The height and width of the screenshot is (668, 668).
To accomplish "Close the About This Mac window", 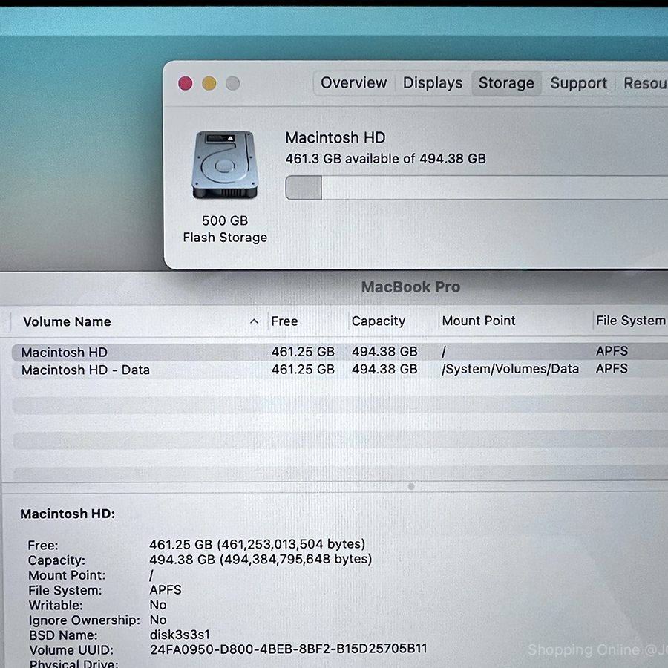I will (x=186, y=83).
